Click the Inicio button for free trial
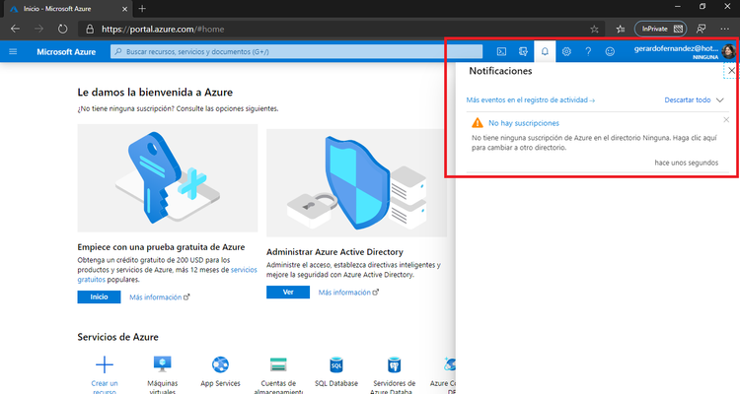 pyautogui.click(x=99, y=296)
